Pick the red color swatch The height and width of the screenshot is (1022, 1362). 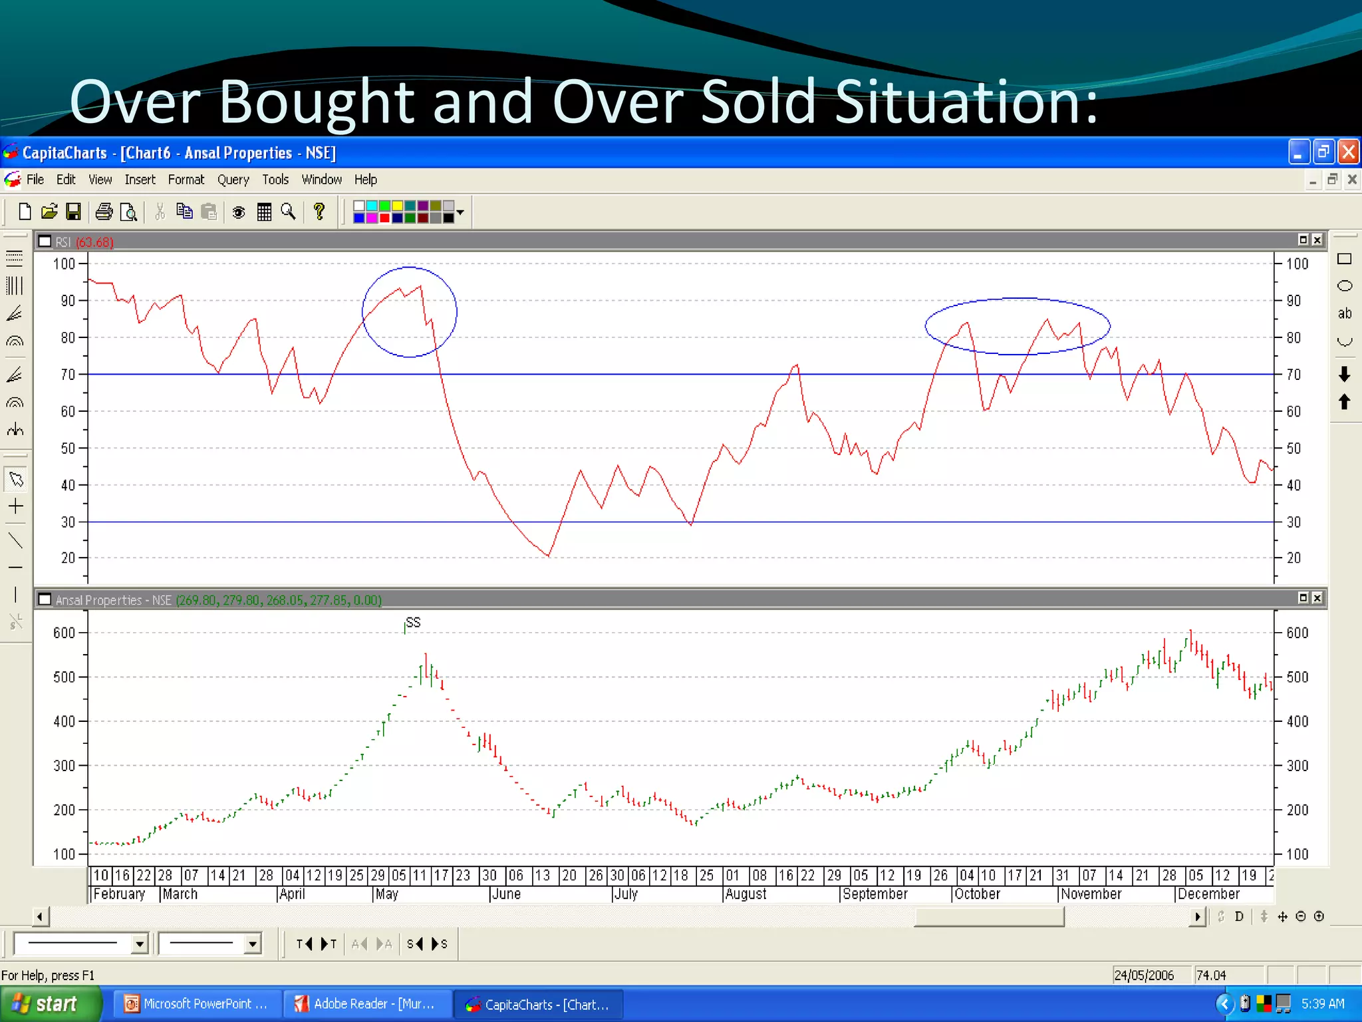[384, 218]
